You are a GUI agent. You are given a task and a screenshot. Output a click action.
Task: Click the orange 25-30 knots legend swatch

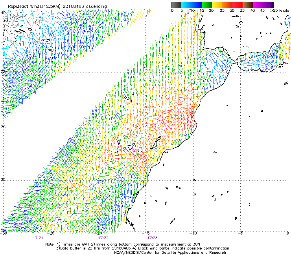pyautogui.click(x=227, y=5)
